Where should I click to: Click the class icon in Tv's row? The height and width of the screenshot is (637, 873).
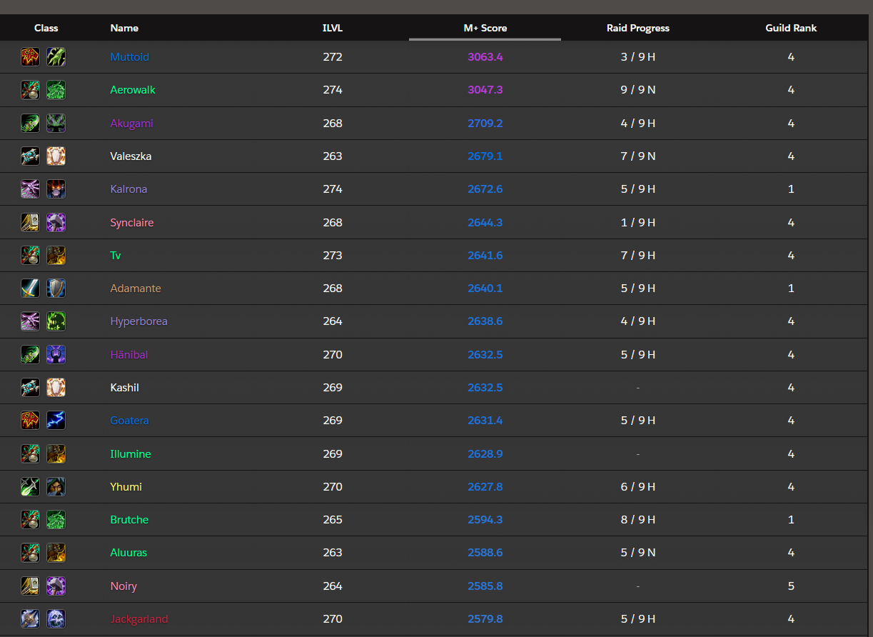(30, 255)
